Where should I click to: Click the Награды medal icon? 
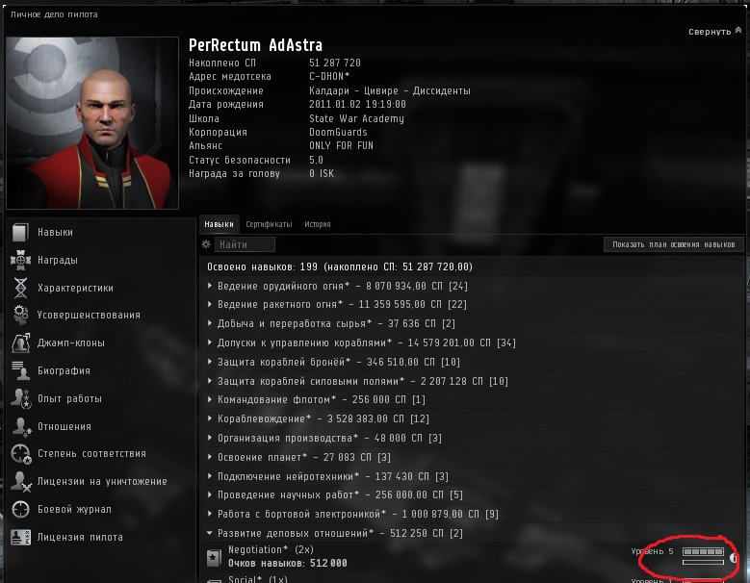[x=20, y=260]
